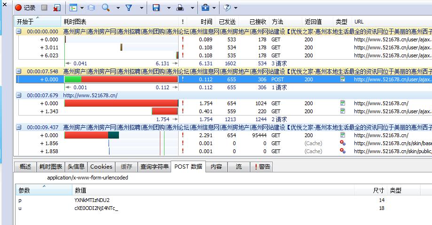432x225 pixels.
Task: Open the Cookies tab
Action: click(101, 167)
